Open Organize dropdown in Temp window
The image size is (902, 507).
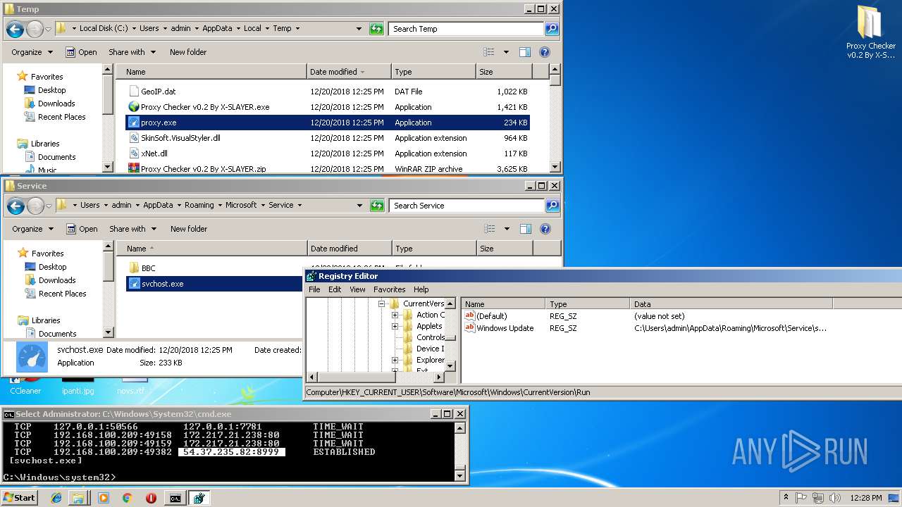[32, 52]
